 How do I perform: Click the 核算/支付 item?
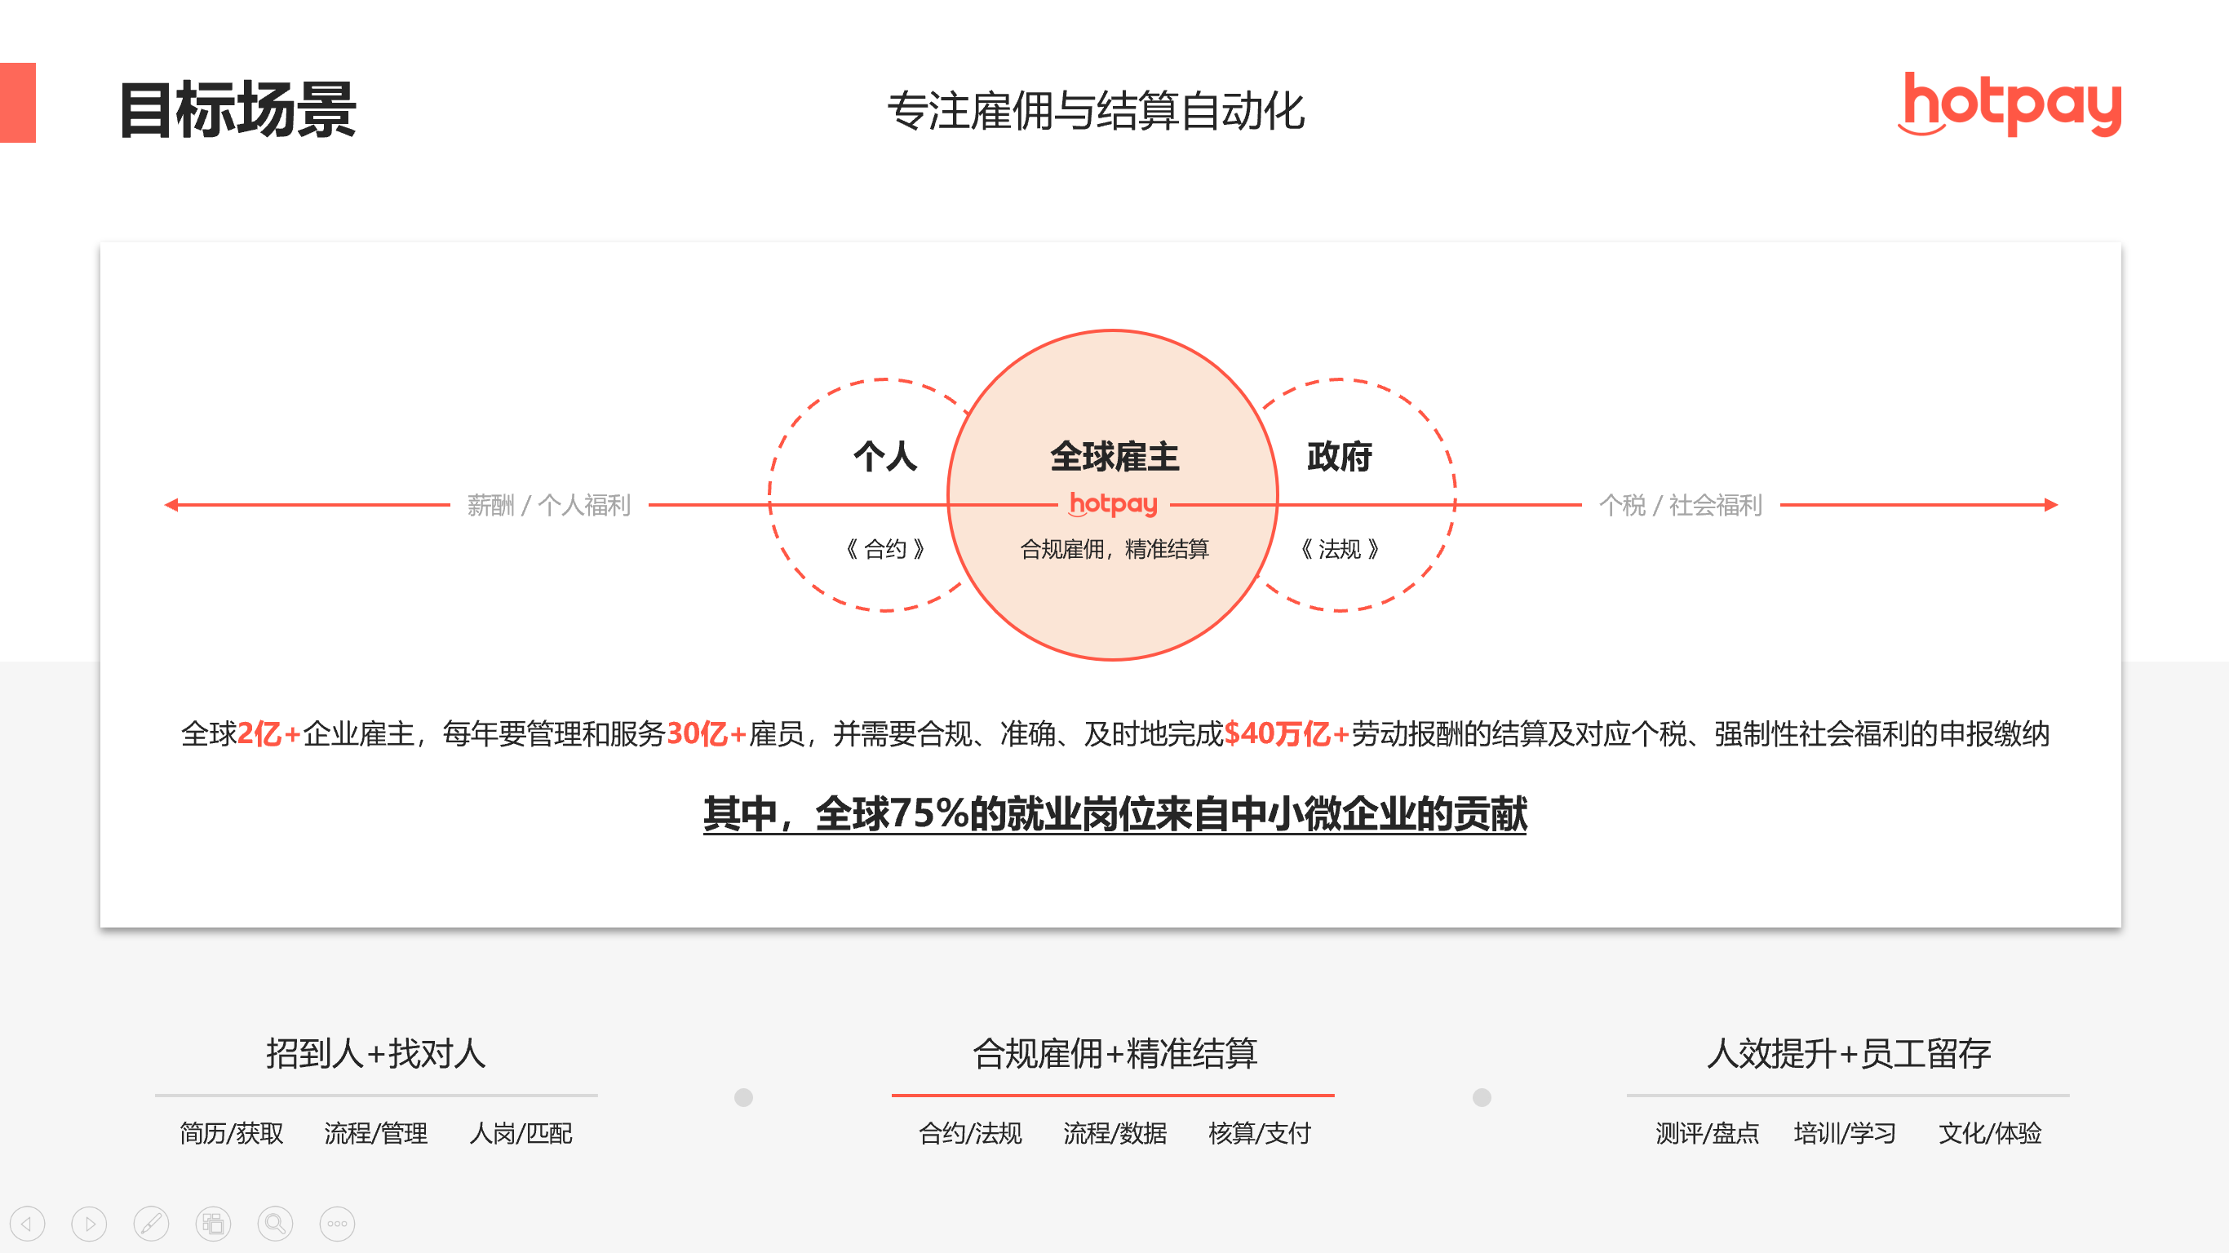pyautogui.click(x=1259, y=1133)
